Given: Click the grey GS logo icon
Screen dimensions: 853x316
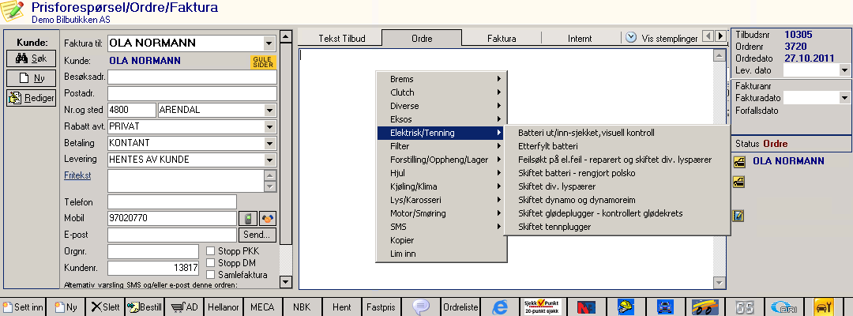Looking at the screenshot, I should (745, 307).
